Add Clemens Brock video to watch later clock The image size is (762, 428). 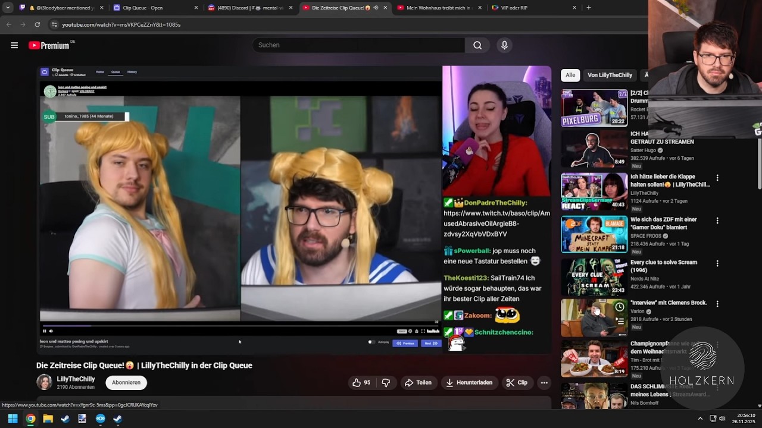tap(620, 307)
